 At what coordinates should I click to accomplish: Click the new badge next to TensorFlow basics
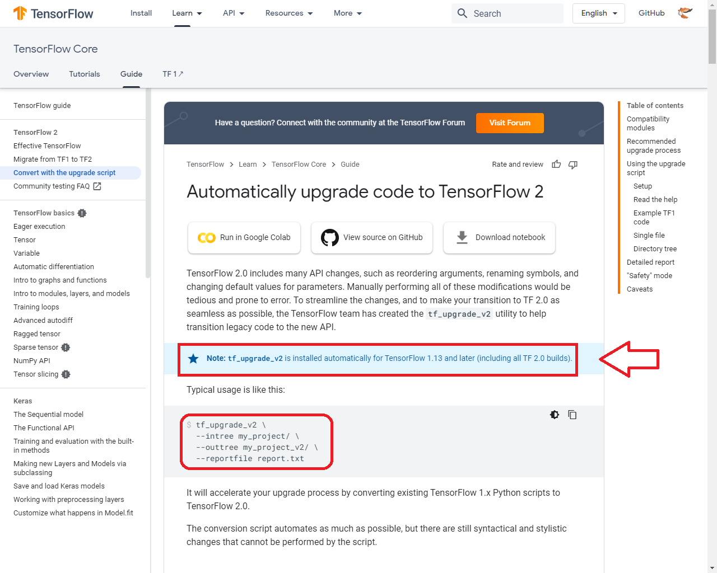pyautogui.click(x=82, y=213)
